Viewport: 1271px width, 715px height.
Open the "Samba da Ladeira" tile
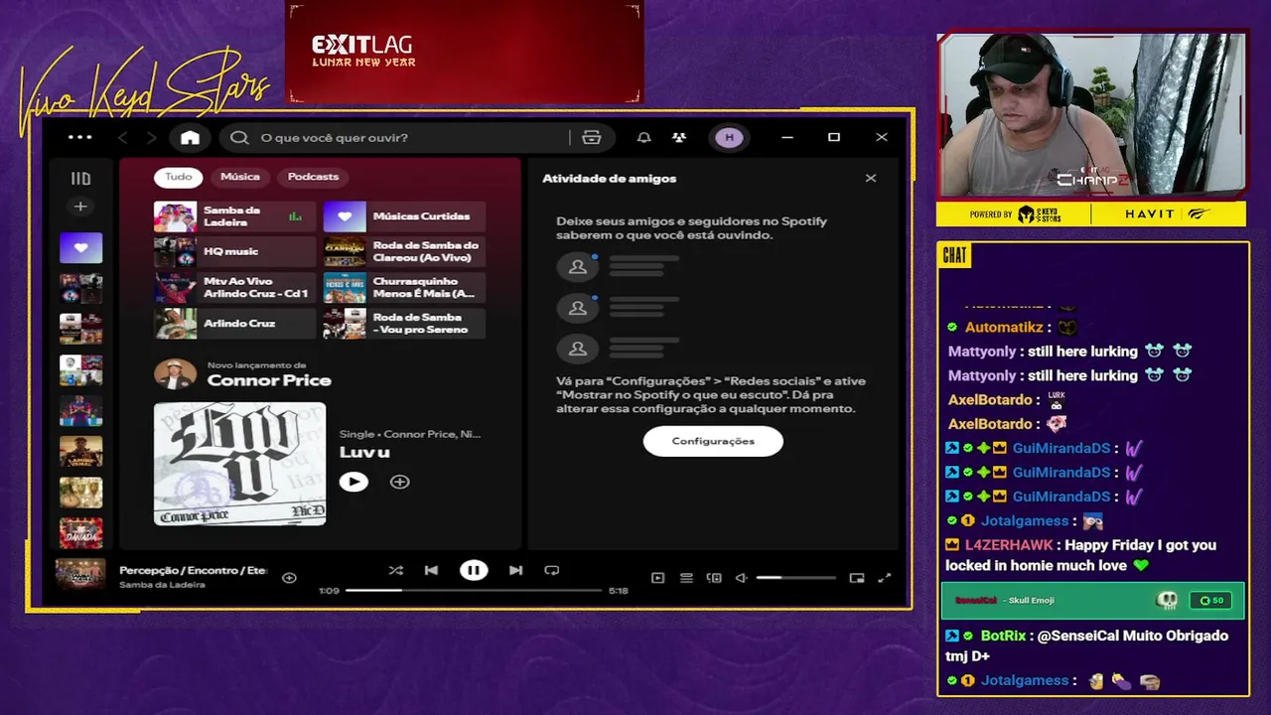pyautogui.click(x=234, y=216)
